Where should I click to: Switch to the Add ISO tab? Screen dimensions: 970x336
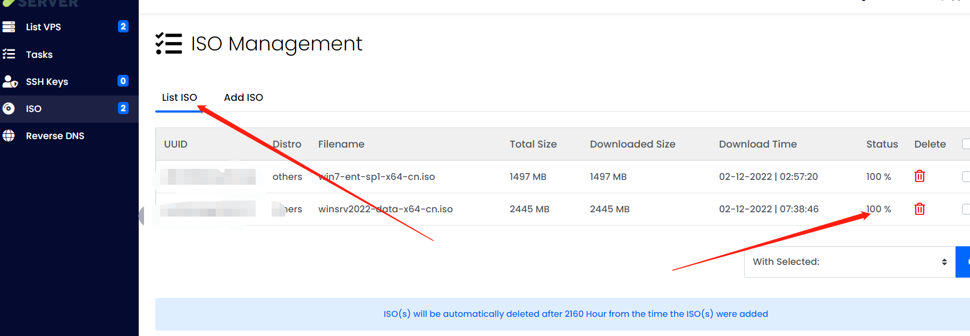coord(243,97)
